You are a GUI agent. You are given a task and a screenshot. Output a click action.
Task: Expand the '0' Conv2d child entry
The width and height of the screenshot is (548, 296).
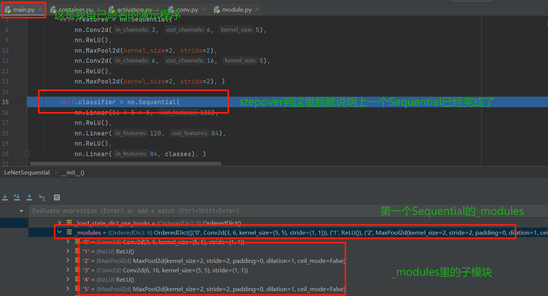pyautogui.click(x=68, y=242)
